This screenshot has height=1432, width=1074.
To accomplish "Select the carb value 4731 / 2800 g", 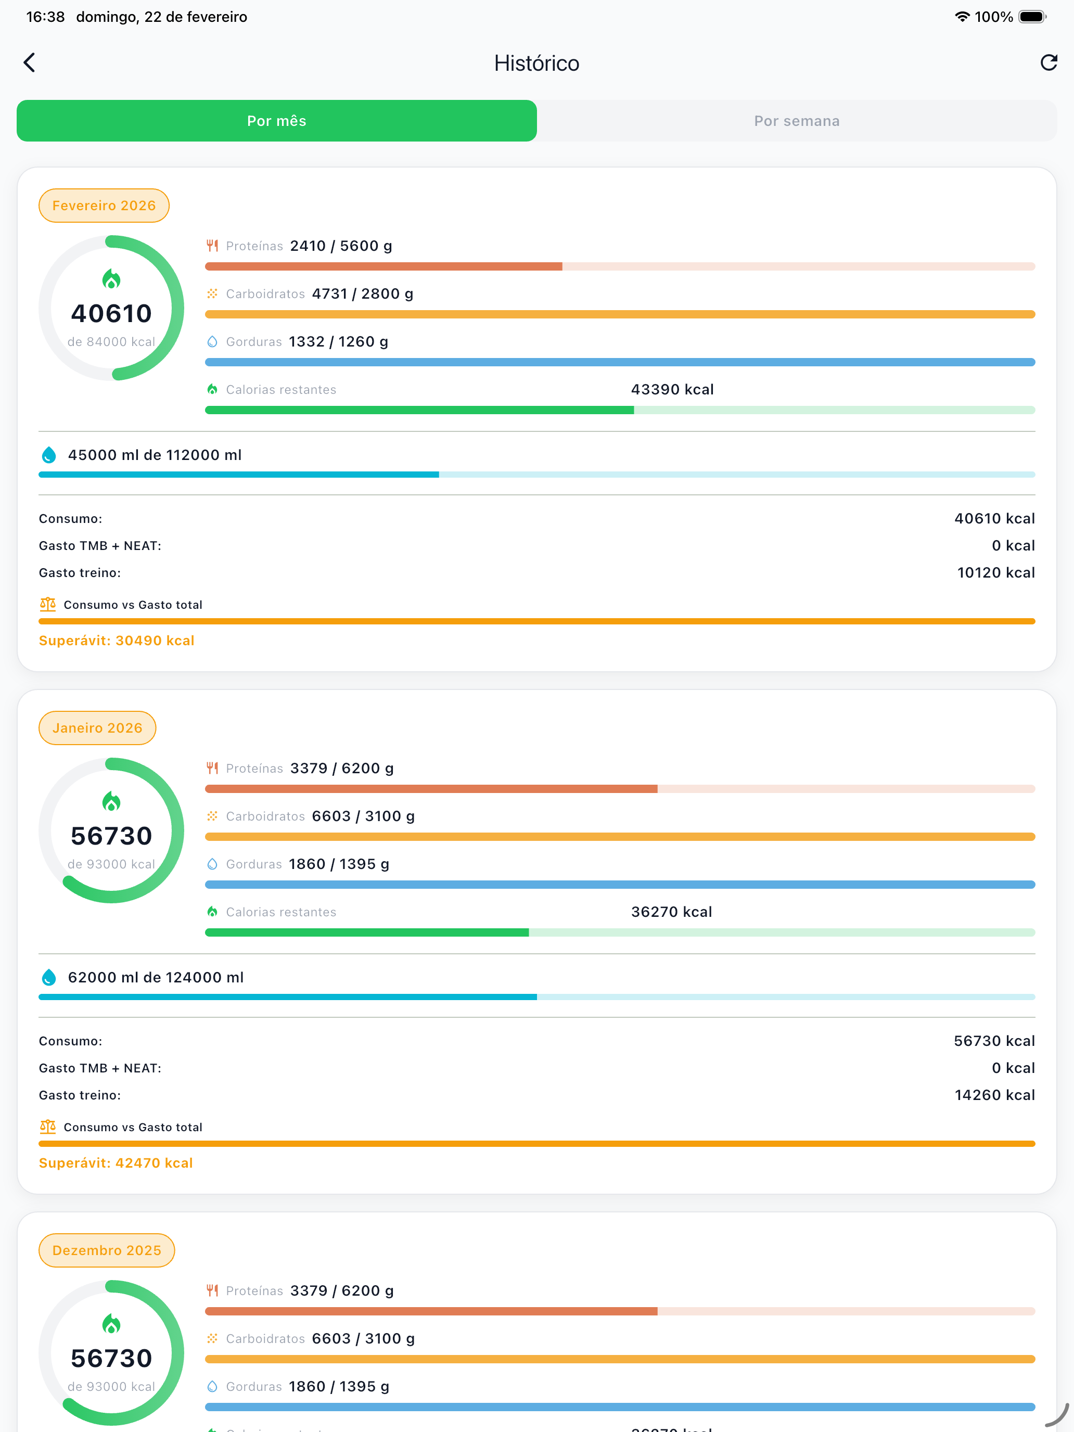I will click(x=363, y=294).
